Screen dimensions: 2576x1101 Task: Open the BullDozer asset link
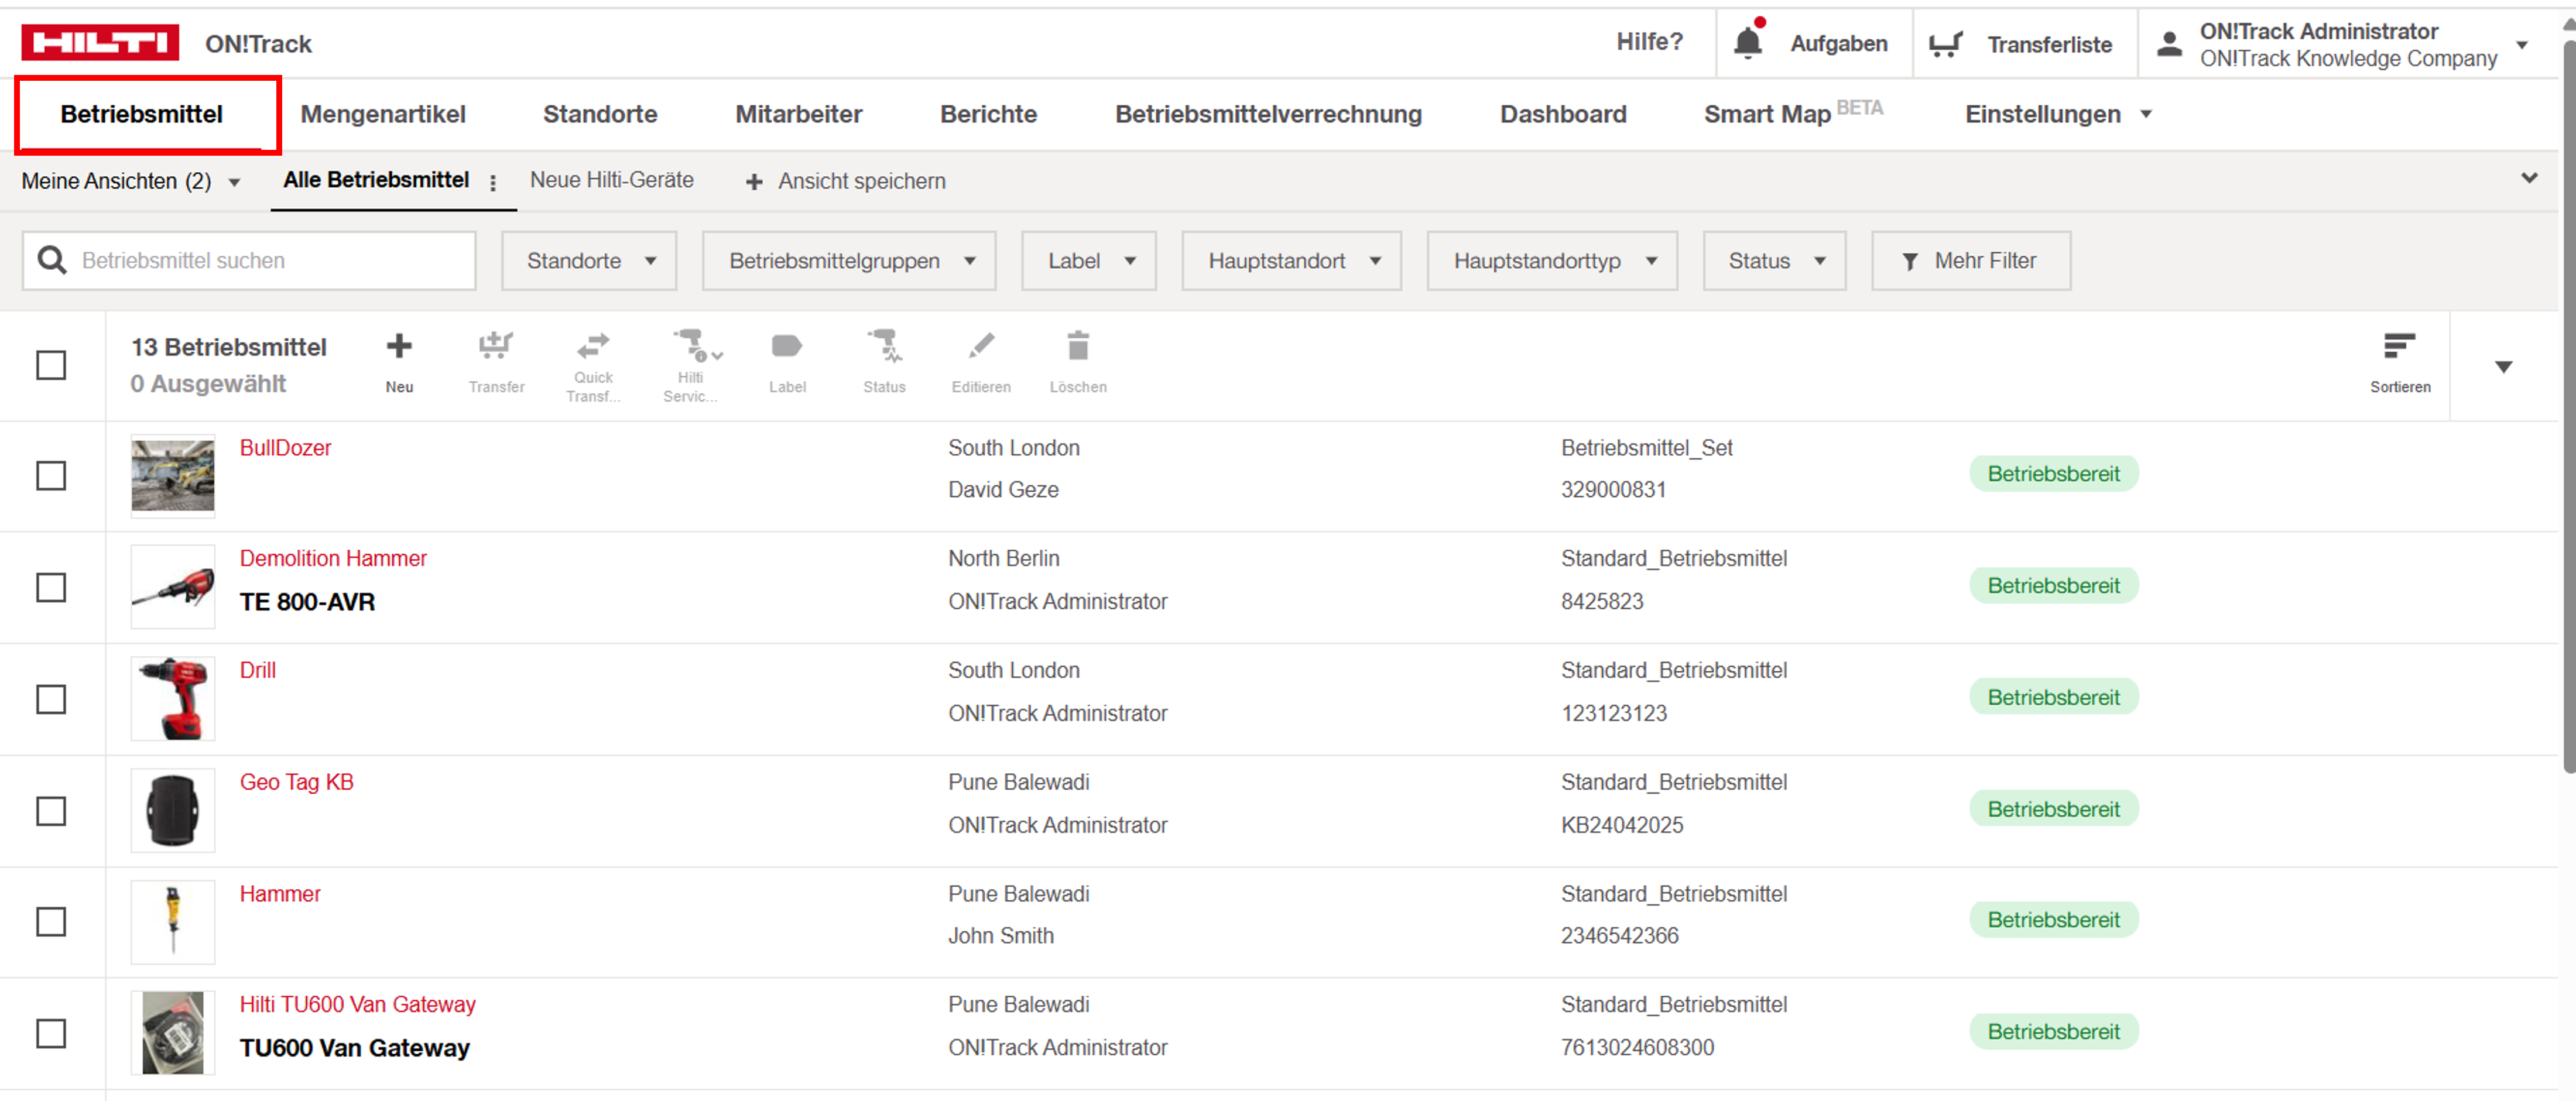tap(285, 448)
